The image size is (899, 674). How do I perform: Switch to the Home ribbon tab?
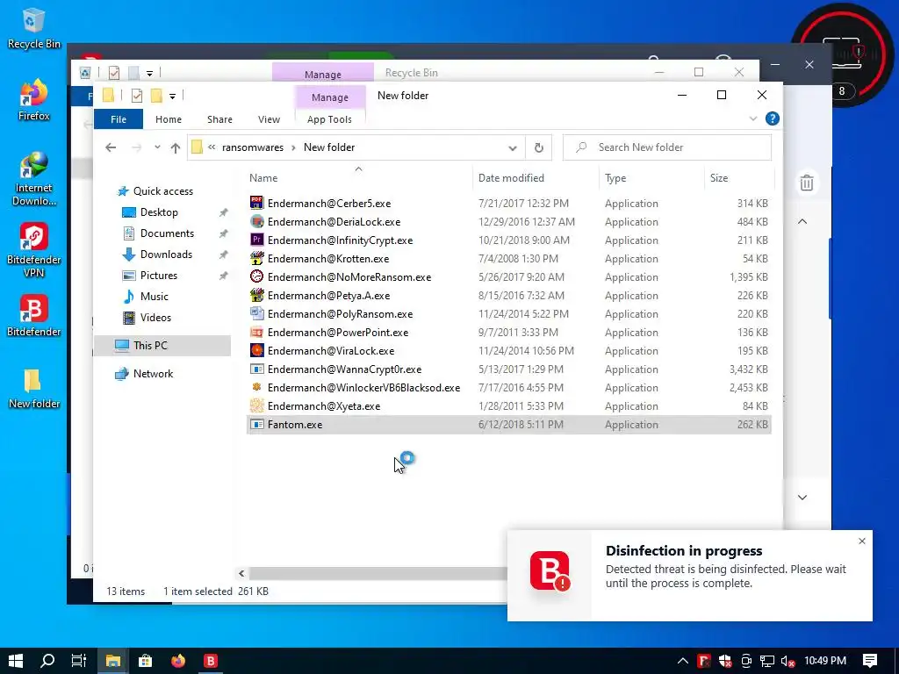169,119
